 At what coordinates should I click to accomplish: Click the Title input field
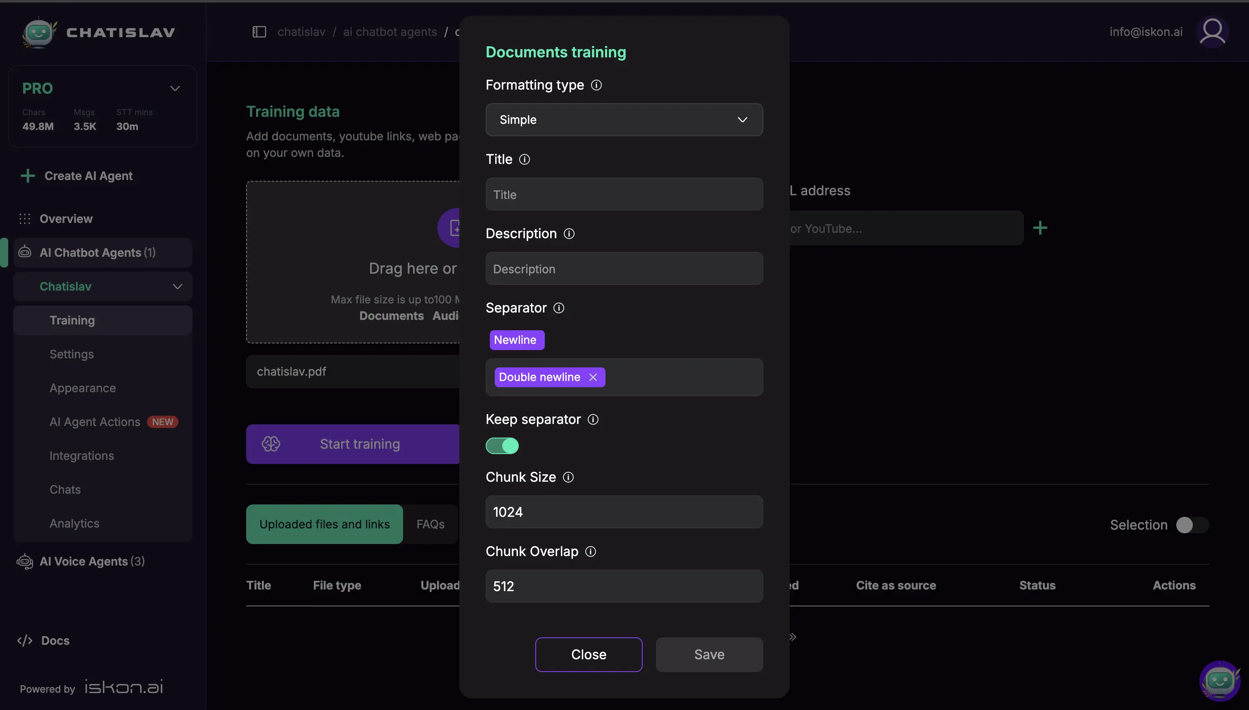624,194
